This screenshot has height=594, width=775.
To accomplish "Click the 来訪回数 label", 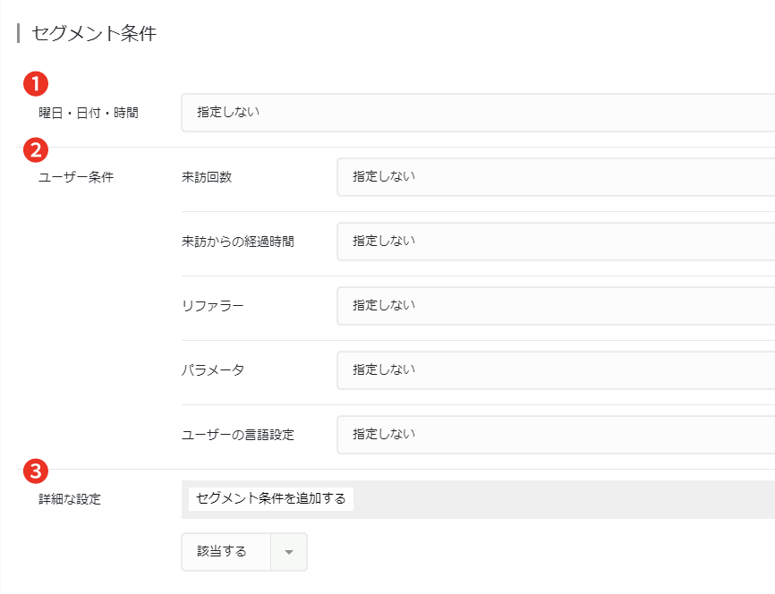I will tap(207, 177).
